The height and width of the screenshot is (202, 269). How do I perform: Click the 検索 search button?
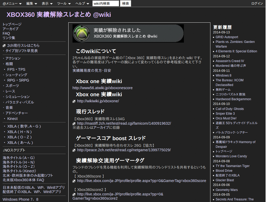pyautogui.click(x=125, y=3)
